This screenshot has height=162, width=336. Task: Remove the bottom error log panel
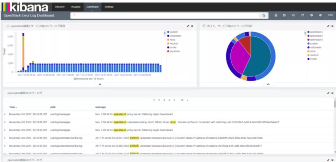(332, 160)
